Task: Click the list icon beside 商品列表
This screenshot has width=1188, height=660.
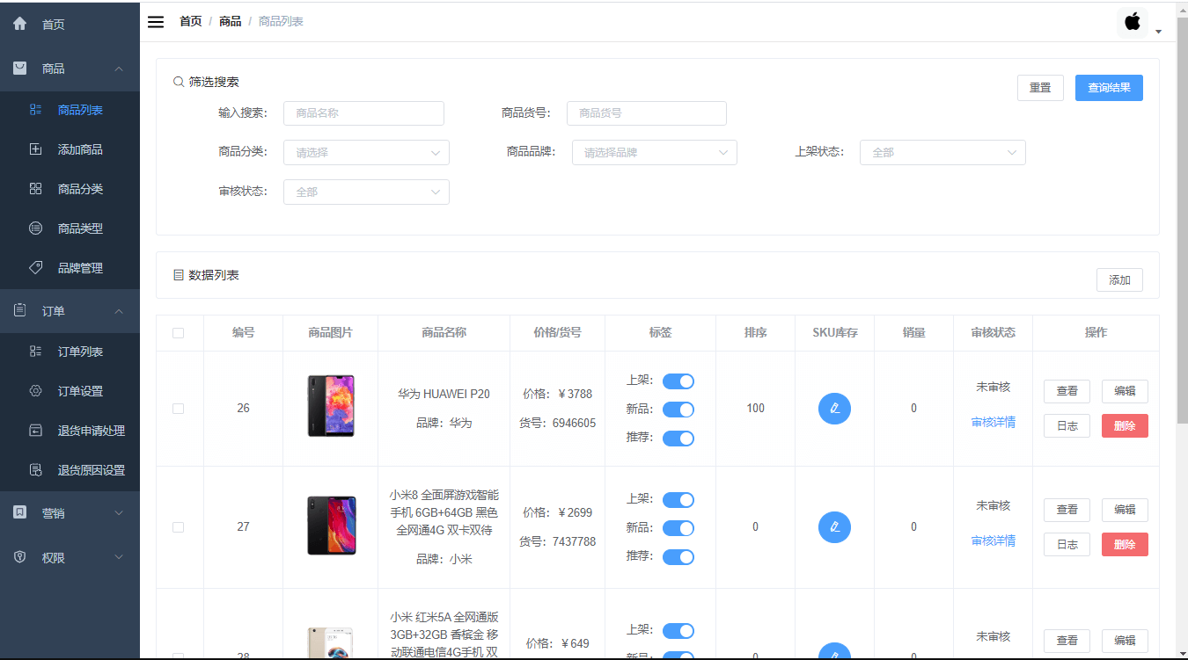Action: point(36,110)
